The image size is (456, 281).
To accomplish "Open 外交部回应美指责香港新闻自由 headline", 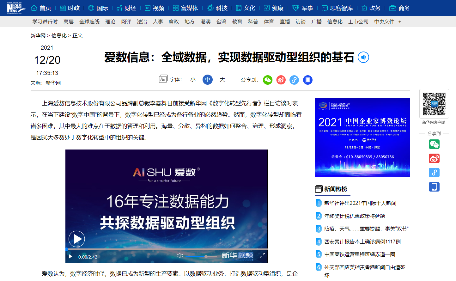I will pyautogui.click(x=365, y=271).
